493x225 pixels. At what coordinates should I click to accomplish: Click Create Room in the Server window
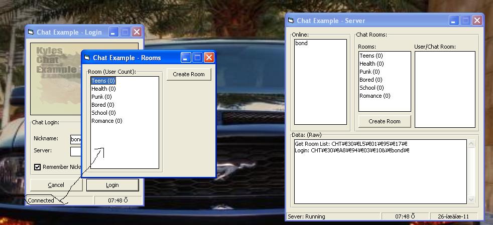click(x=385, y=121)
